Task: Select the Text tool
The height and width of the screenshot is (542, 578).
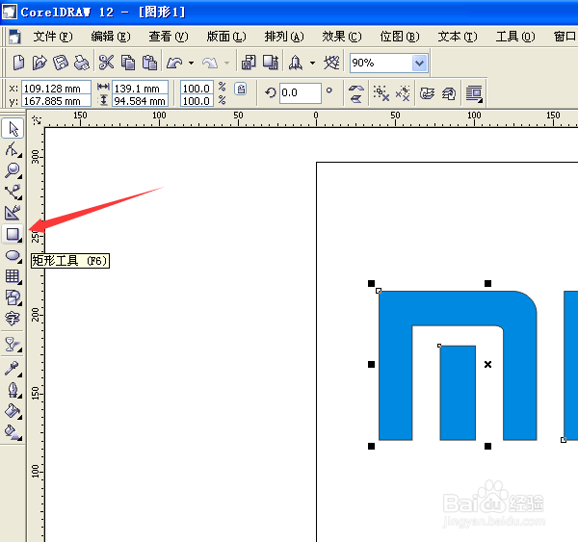Action: pos(13,319)
